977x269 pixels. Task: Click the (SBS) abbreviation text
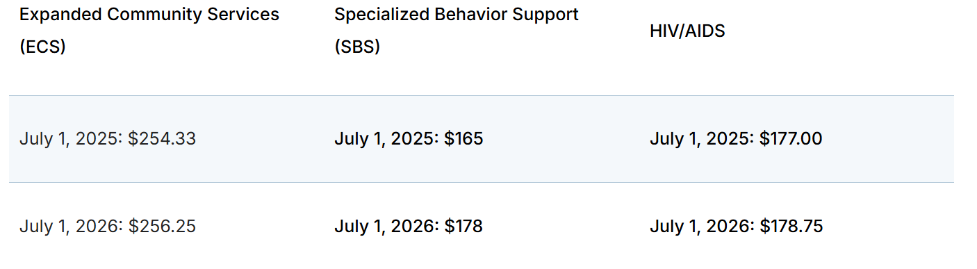(357, 49)
